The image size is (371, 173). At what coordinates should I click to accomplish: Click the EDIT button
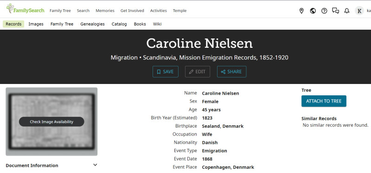pyautogui.click(x=198, y=72)
